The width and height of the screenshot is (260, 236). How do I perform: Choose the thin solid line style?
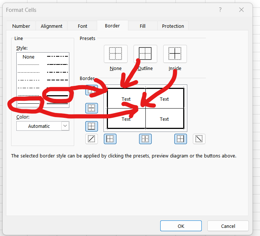29,104
